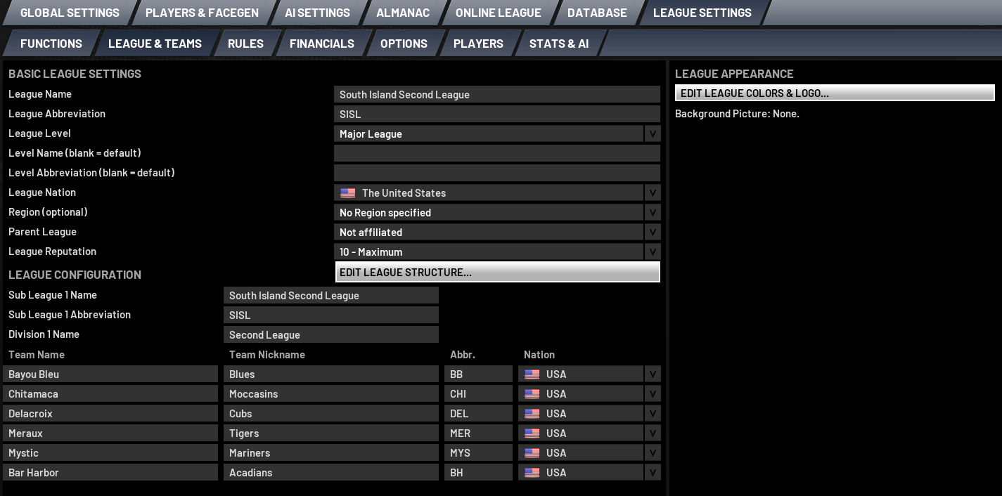The height and width of the screenshot is (496, 1002).
Task: Edit the Delacroix team name field
Action: click(110, 413)
